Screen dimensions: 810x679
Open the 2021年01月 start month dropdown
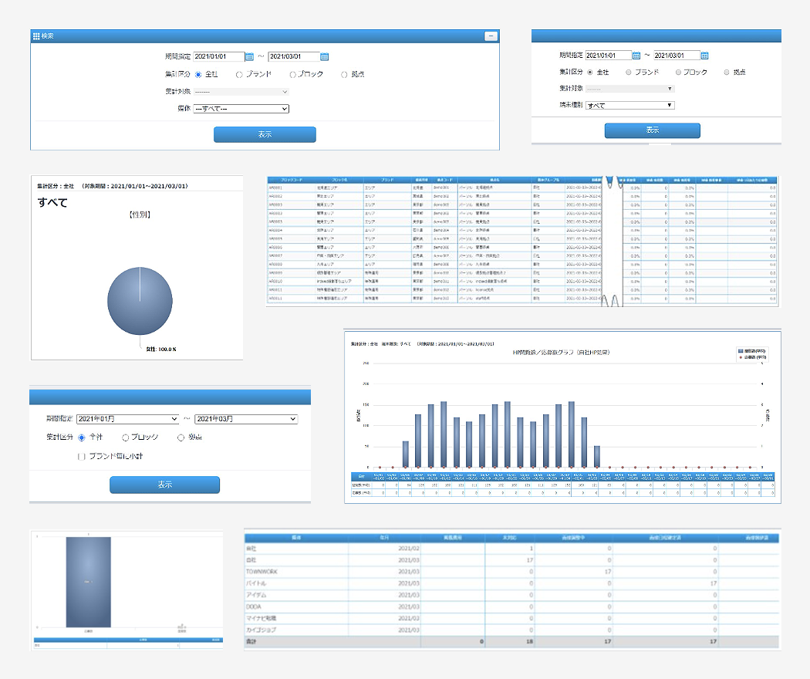pos(127,419)
